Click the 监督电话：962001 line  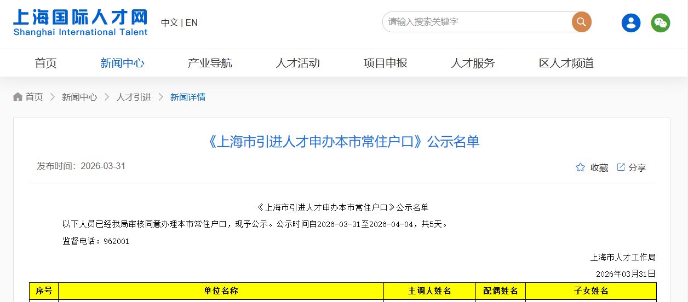[x=96, y=241]
